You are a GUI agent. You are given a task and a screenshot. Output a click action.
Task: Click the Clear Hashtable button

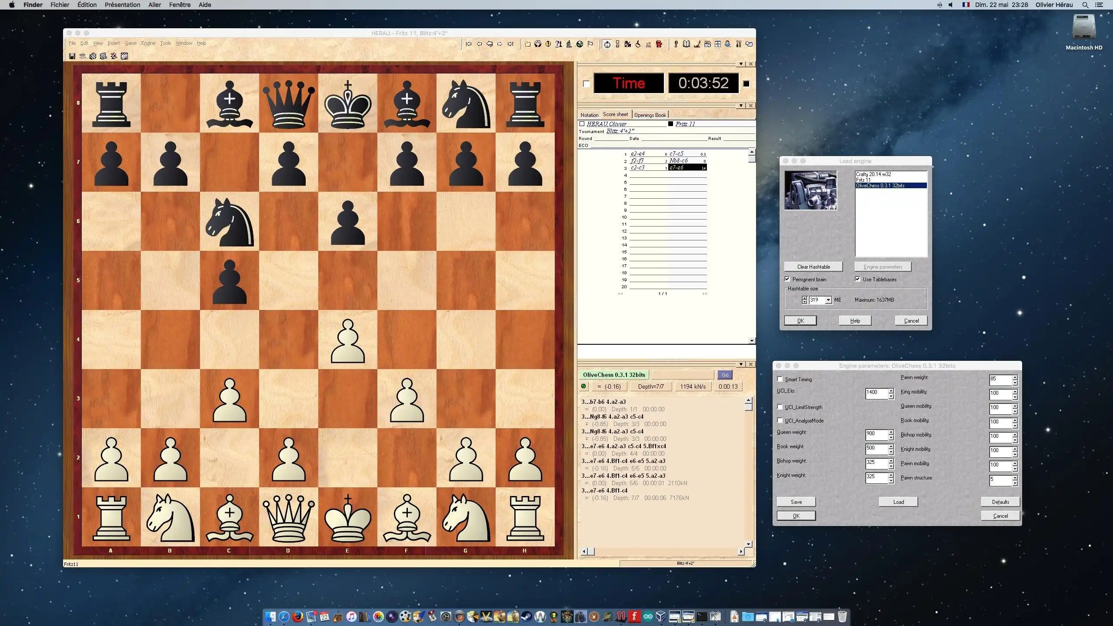813,266
